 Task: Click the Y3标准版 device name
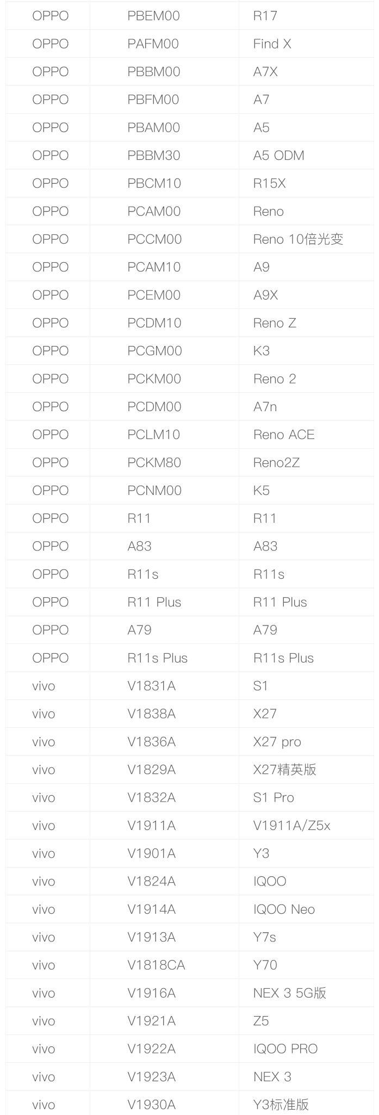click(281, 1105)
